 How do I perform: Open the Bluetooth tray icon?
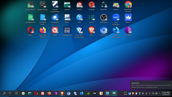[146, 93]
